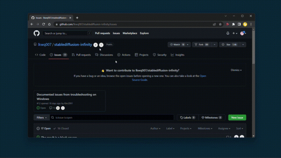This screenshot has width=281, height=158.
Task: Open the user avatar menu
Action: tap(243, 33)
